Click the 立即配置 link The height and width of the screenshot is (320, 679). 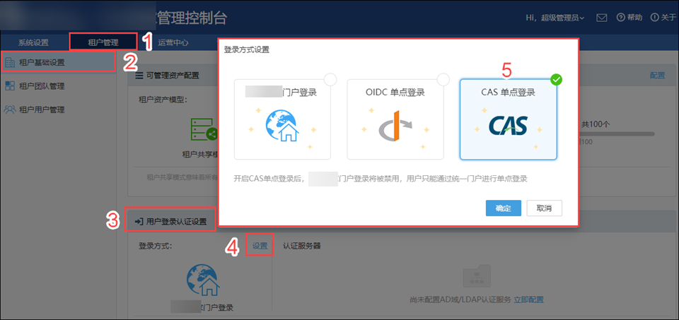pos(529,300)
